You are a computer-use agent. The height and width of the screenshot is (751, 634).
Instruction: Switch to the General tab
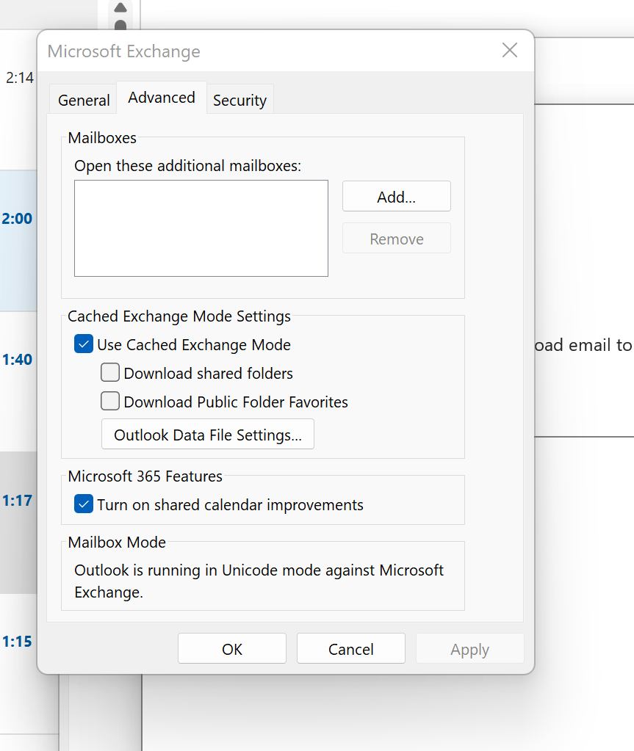84,100
